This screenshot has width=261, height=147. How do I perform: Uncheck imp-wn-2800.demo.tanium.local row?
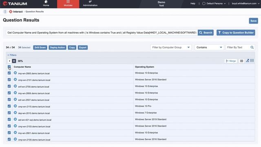(9, 73)
